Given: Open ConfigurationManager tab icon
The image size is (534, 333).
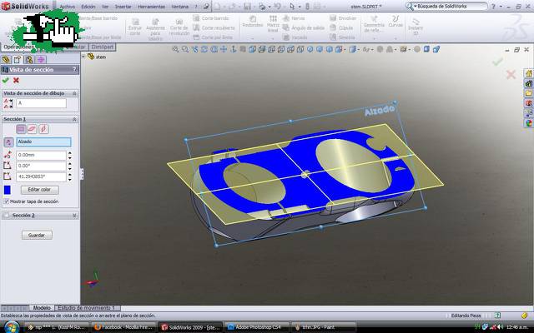Looking at the screenshot, I should coord(29,60).
